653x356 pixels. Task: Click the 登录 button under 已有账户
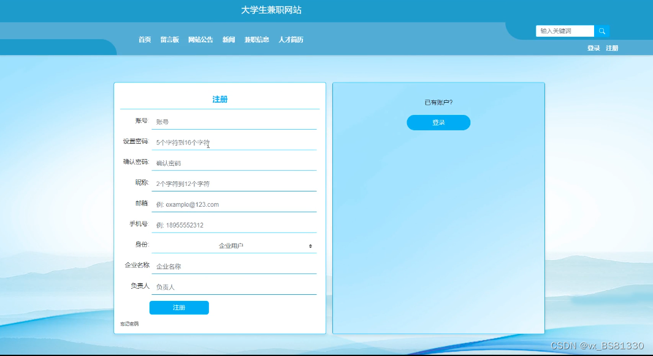[x=438, y=122]
